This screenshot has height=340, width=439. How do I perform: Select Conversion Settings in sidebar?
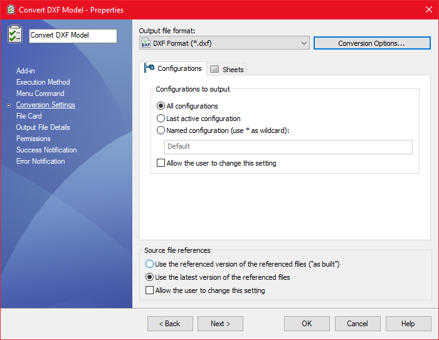(x=45, y=105)
